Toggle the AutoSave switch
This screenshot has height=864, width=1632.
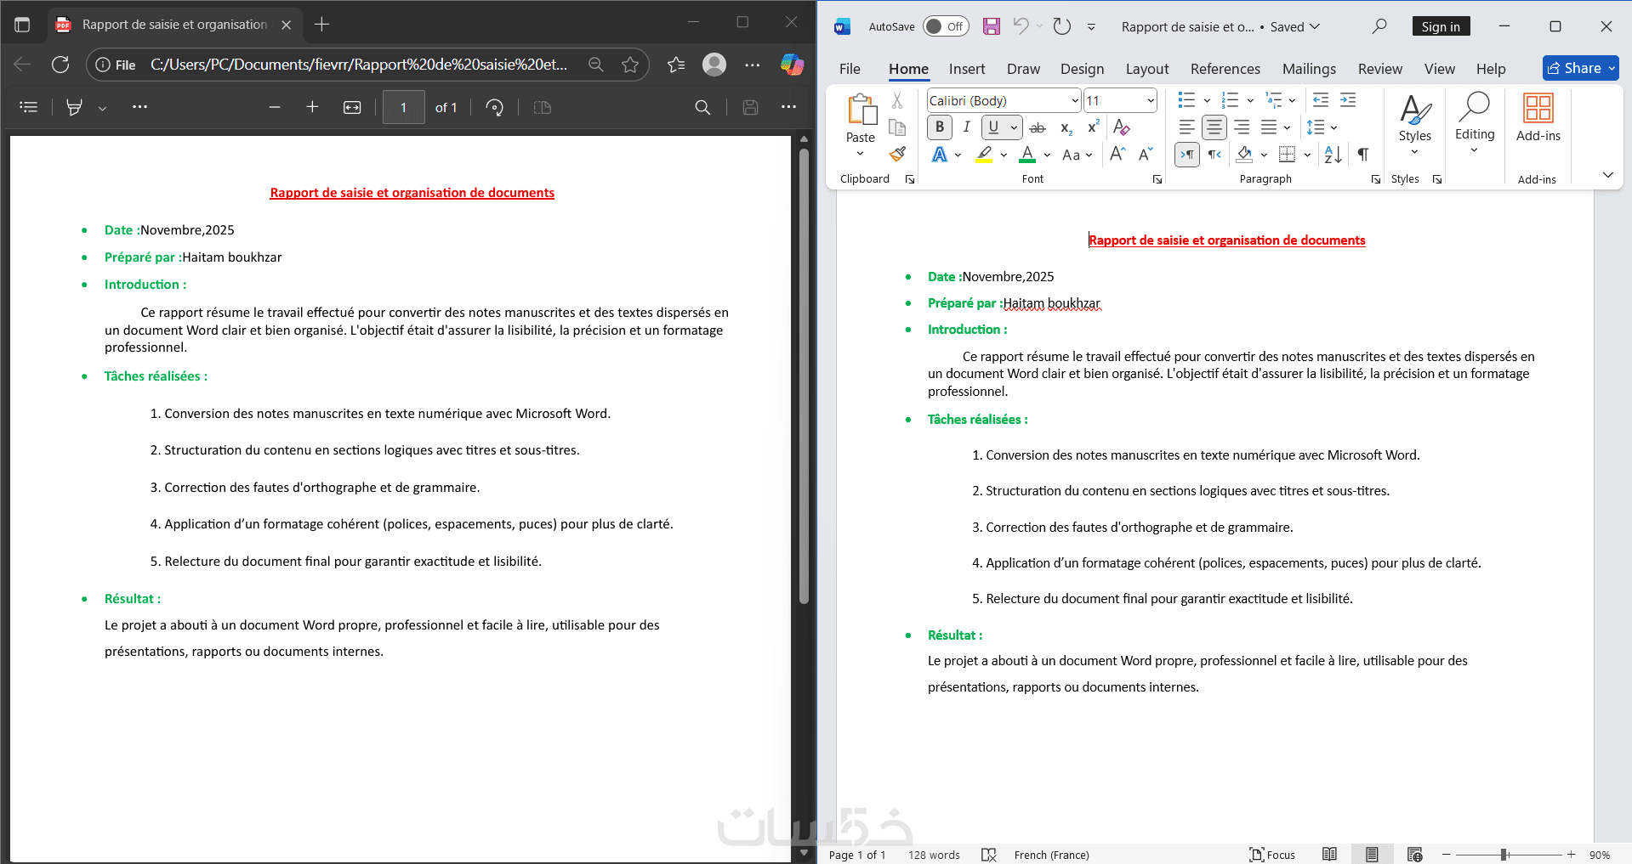946,26
